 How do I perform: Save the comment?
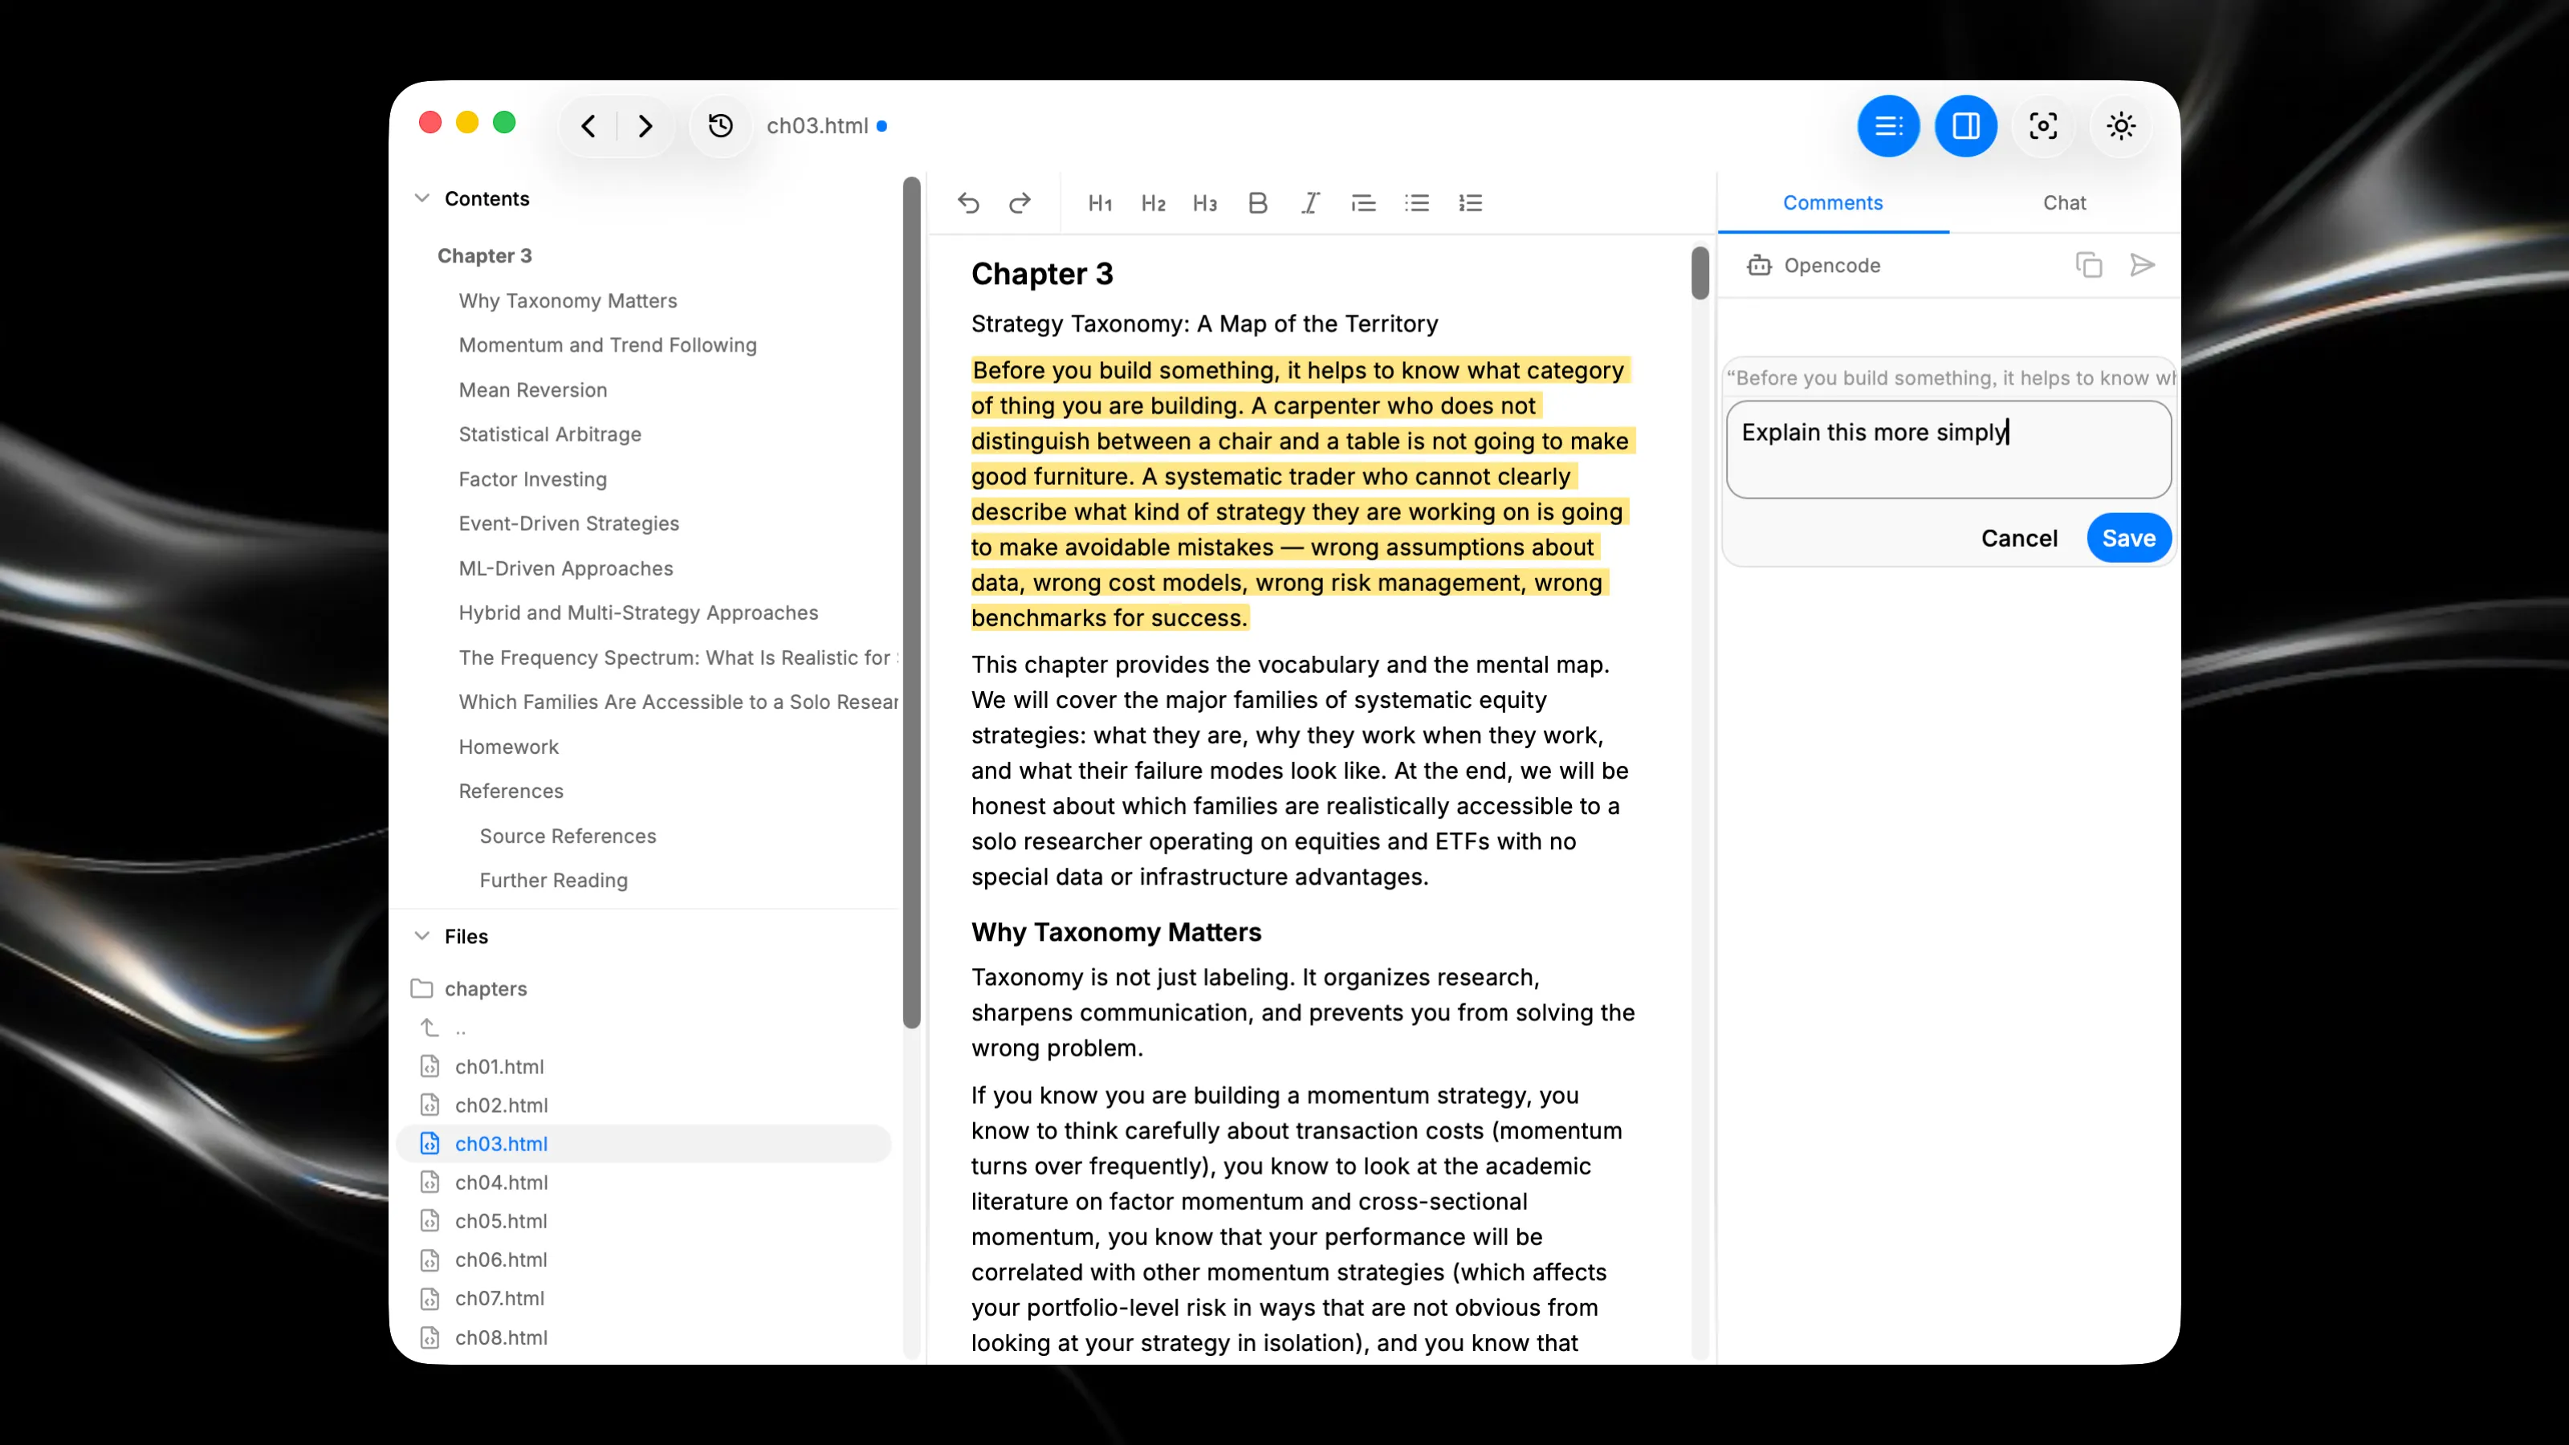tap(2128, 539)
